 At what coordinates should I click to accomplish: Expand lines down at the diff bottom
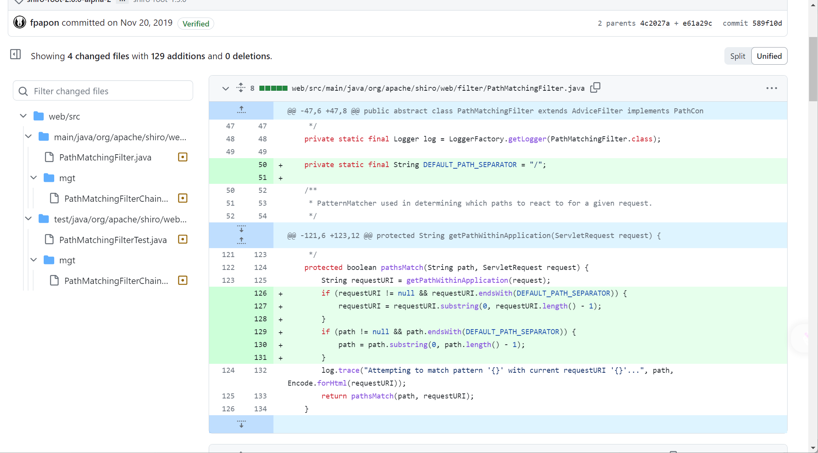241,424
